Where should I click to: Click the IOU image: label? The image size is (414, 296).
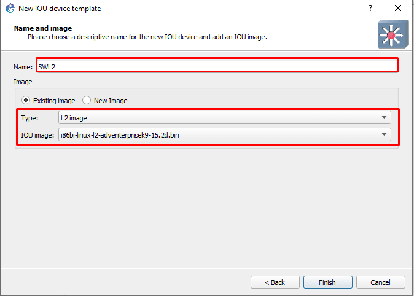37,135
